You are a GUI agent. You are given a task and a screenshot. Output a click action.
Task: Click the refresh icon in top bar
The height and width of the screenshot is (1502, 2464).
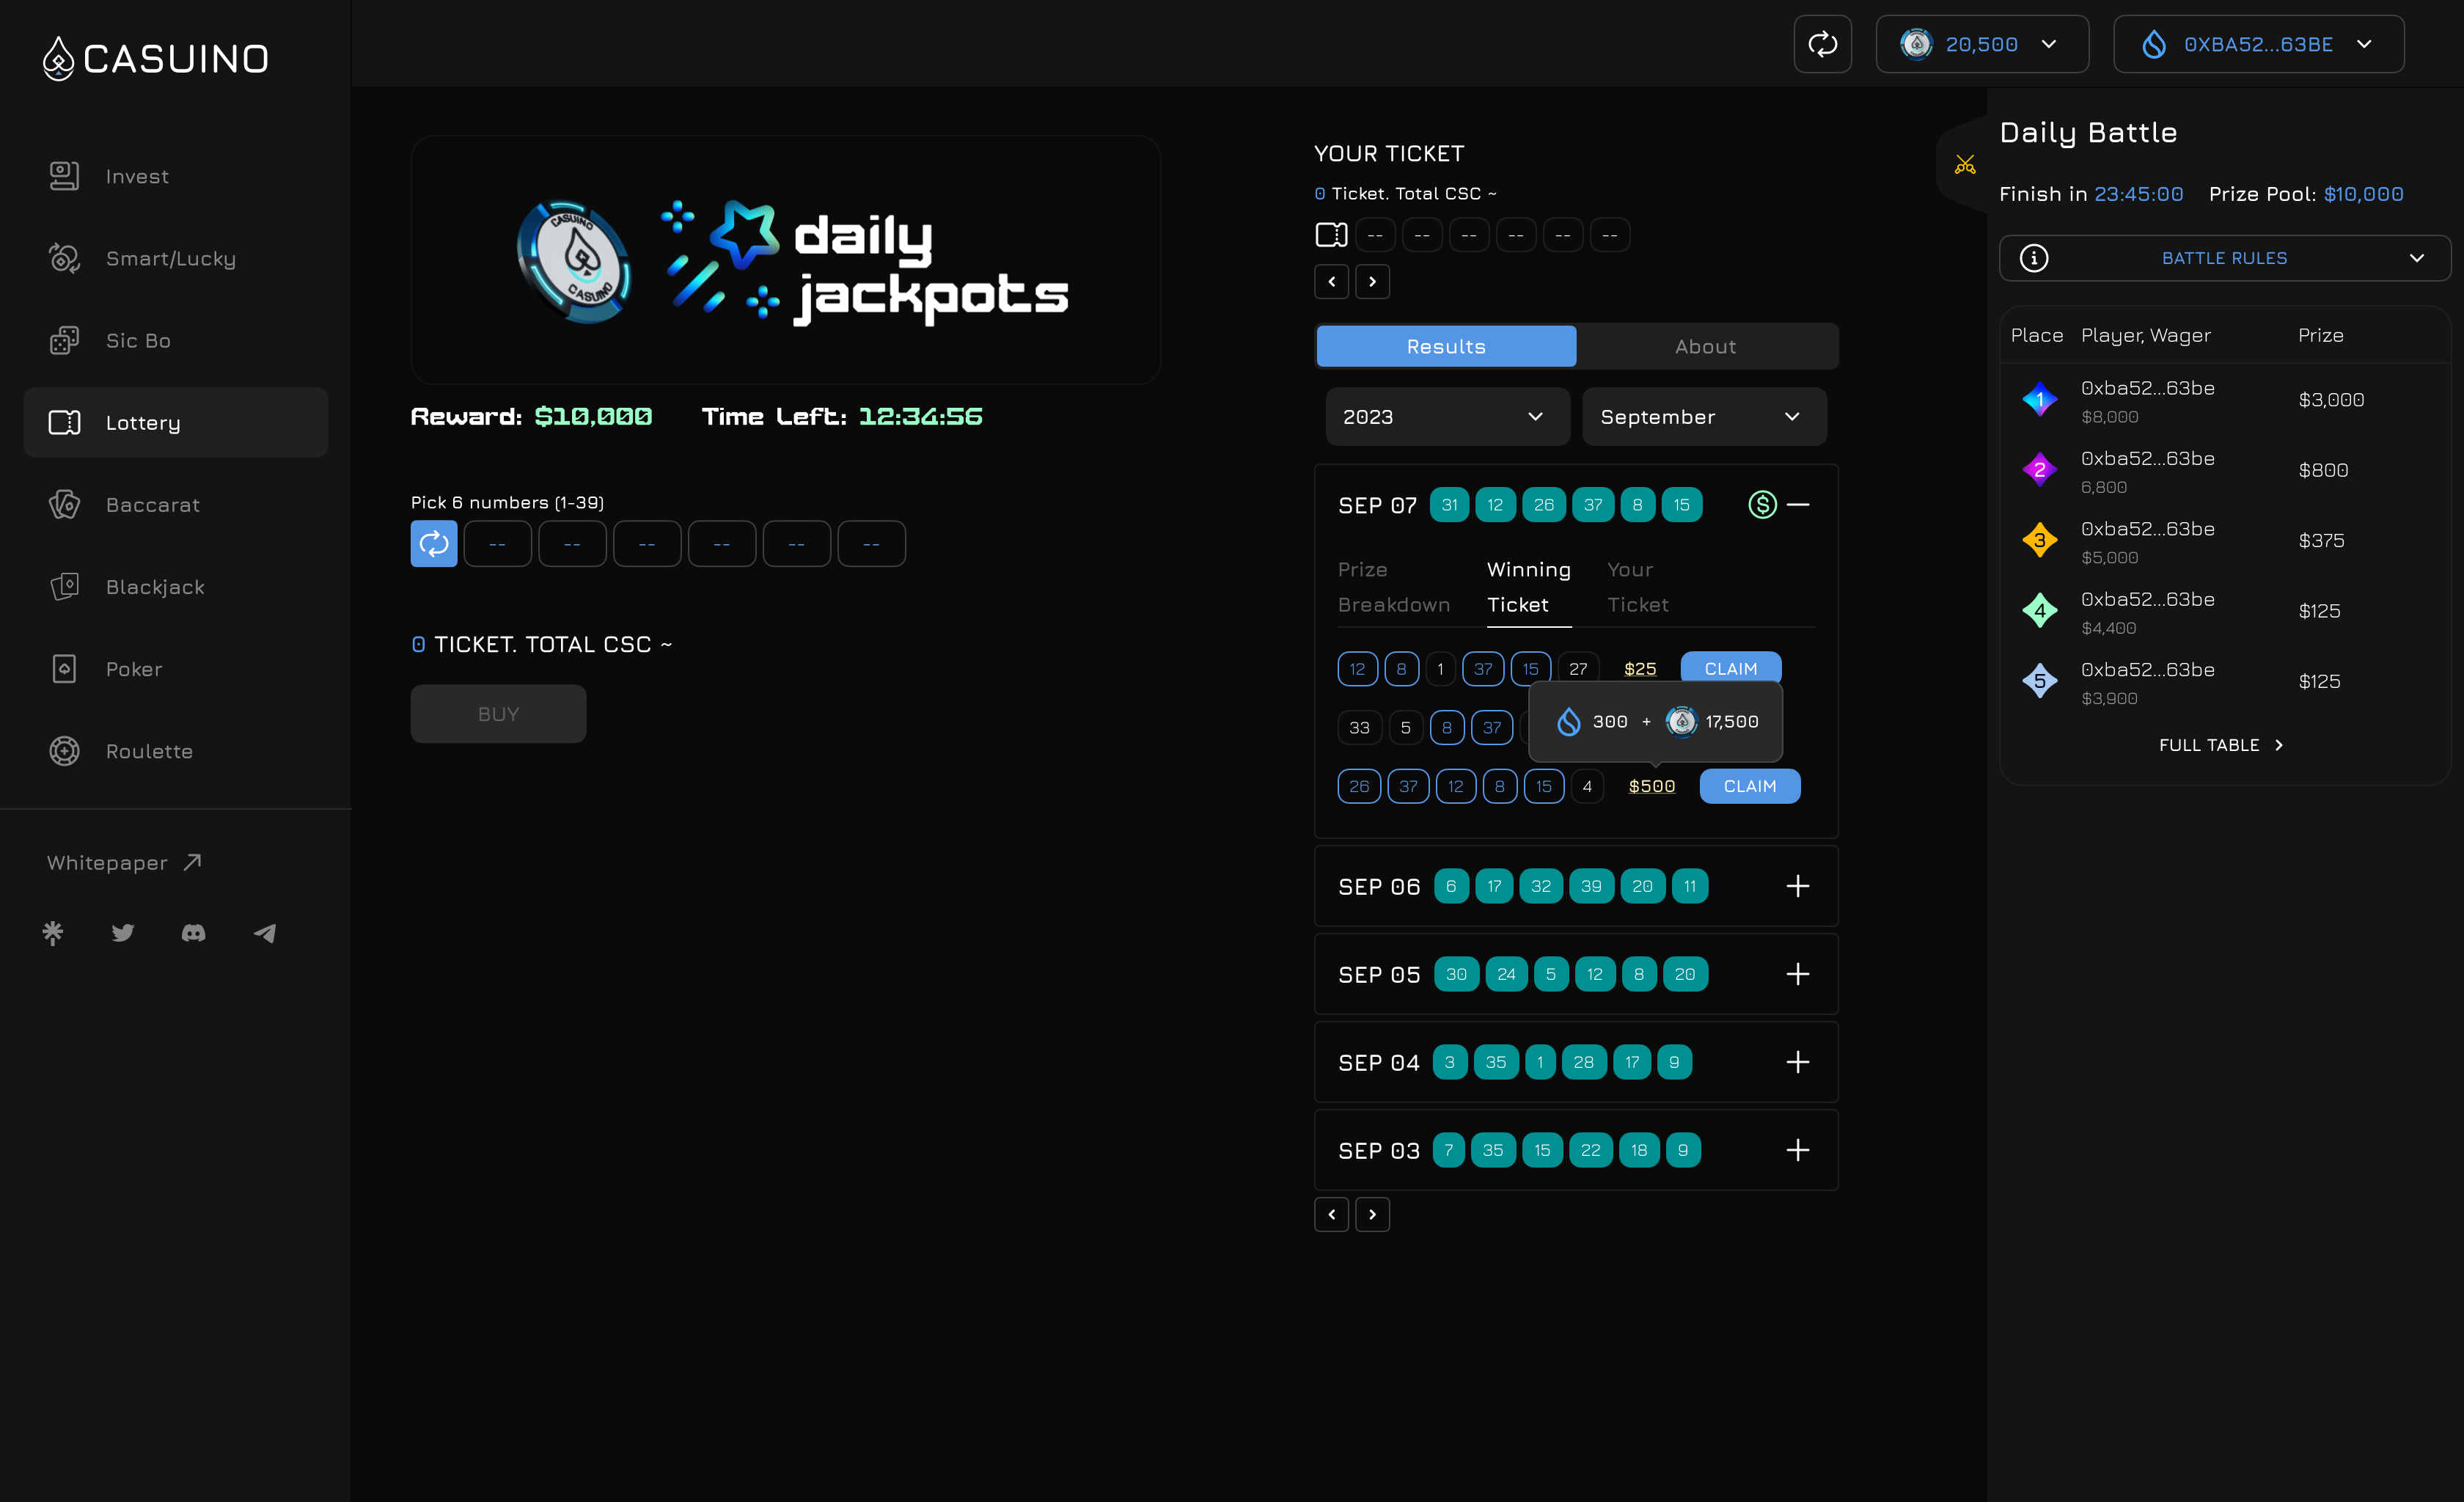click(x=1822, y=44)
